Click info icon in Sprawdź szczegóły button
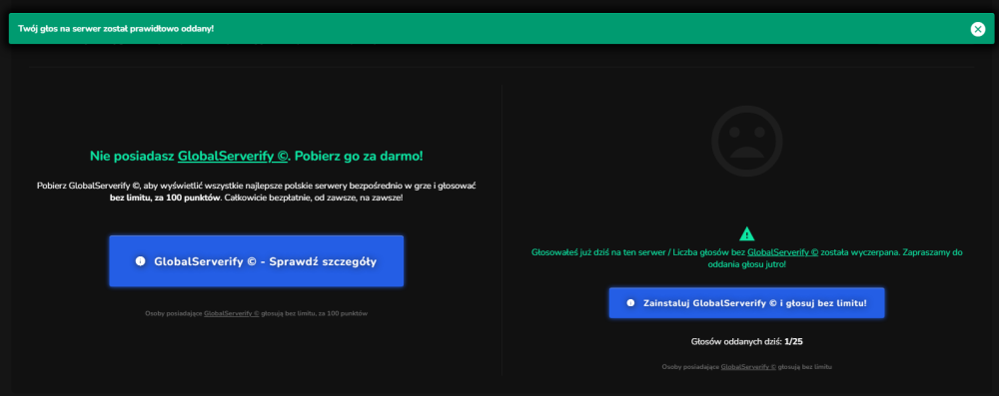Screen dimensions: 999x396 (141, 261)
